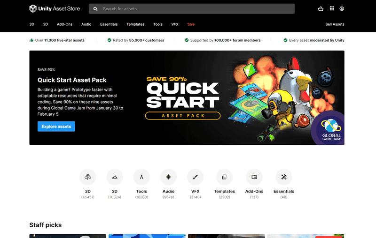This screenshot has height=238, width=376.
Task: Click the 3D (45451) category label
Action: click(88, 194)
